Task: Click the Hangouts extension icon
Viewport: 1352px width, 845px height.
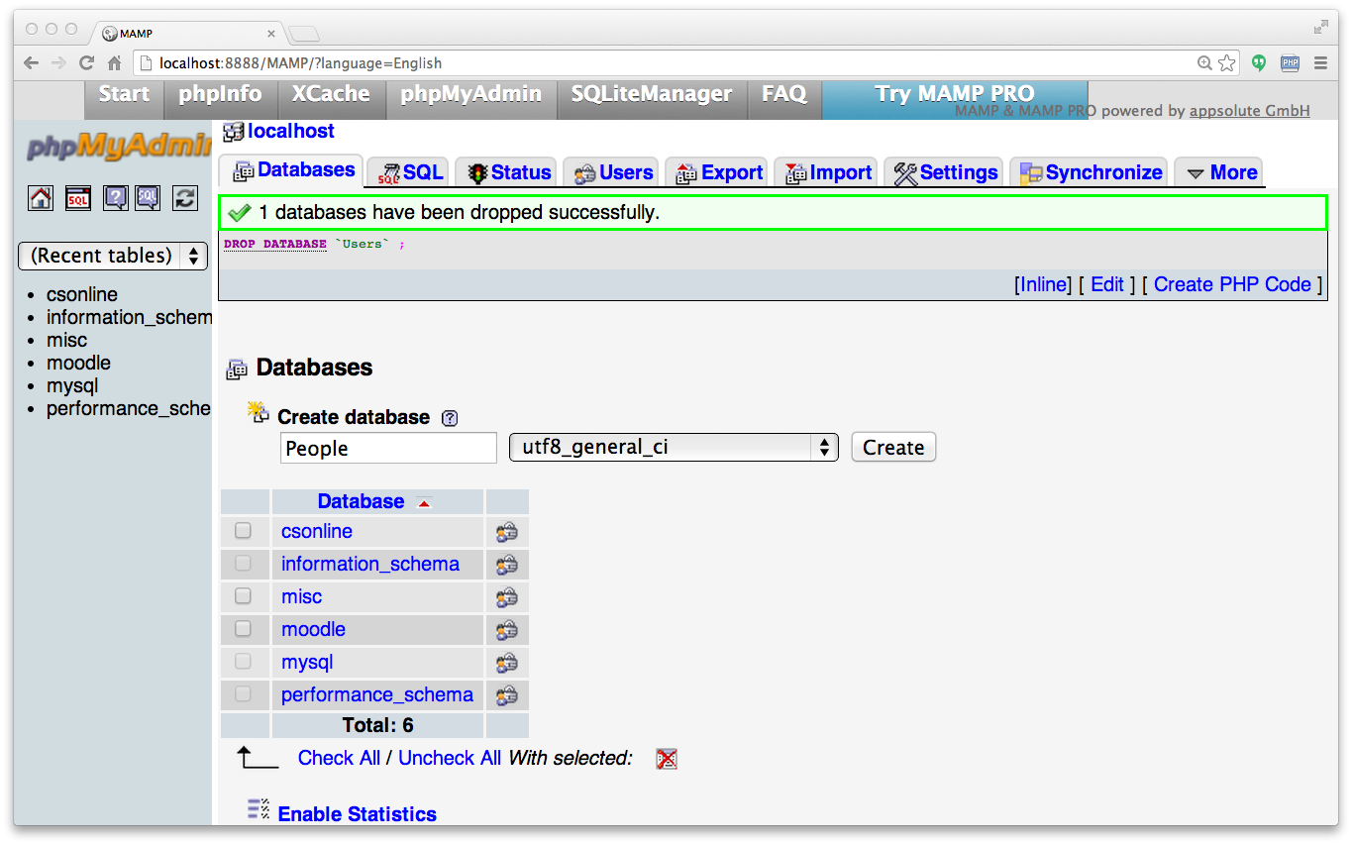Action: pos(1259,63)
